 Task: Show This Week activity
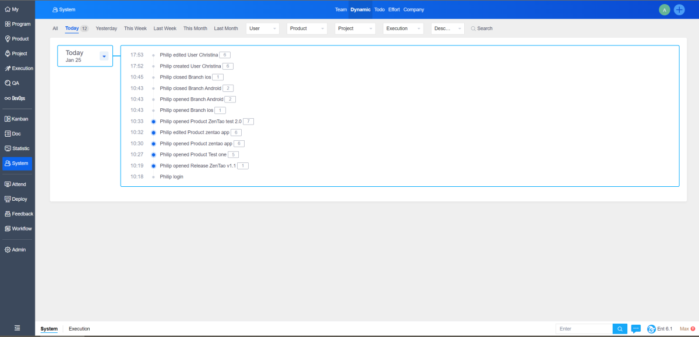pos(135,29)
